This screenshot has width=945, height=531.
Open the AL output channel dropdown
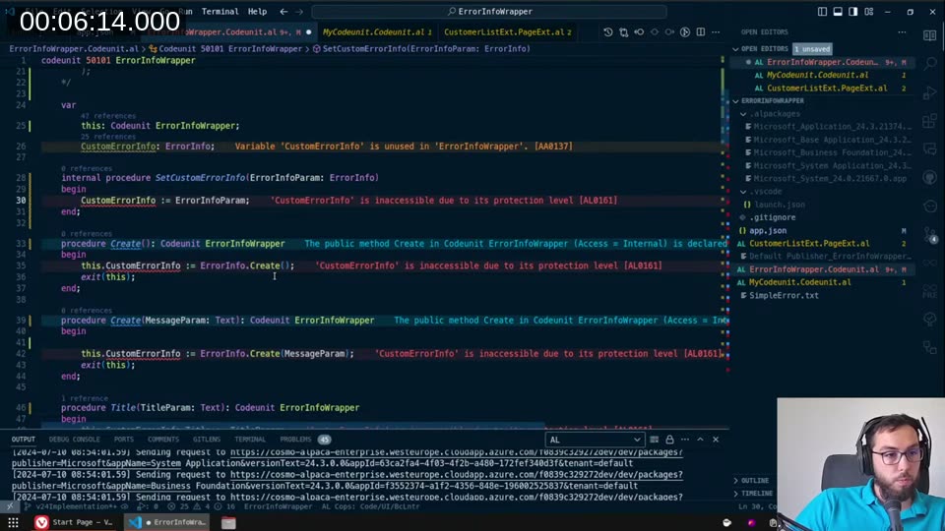(x=595, y=440)
